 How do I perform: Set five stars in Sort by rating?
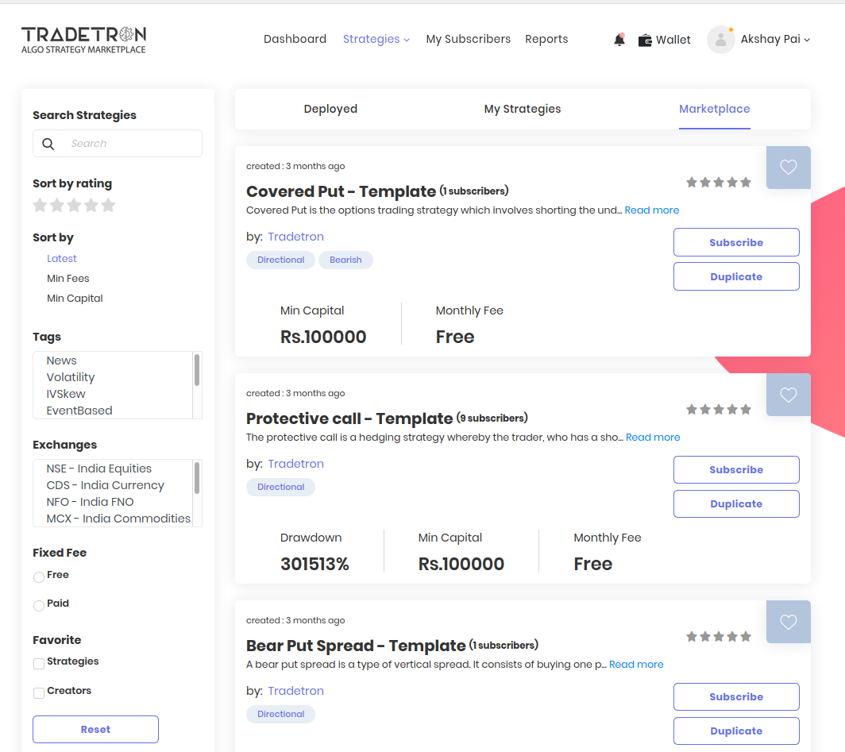(108, 205)
